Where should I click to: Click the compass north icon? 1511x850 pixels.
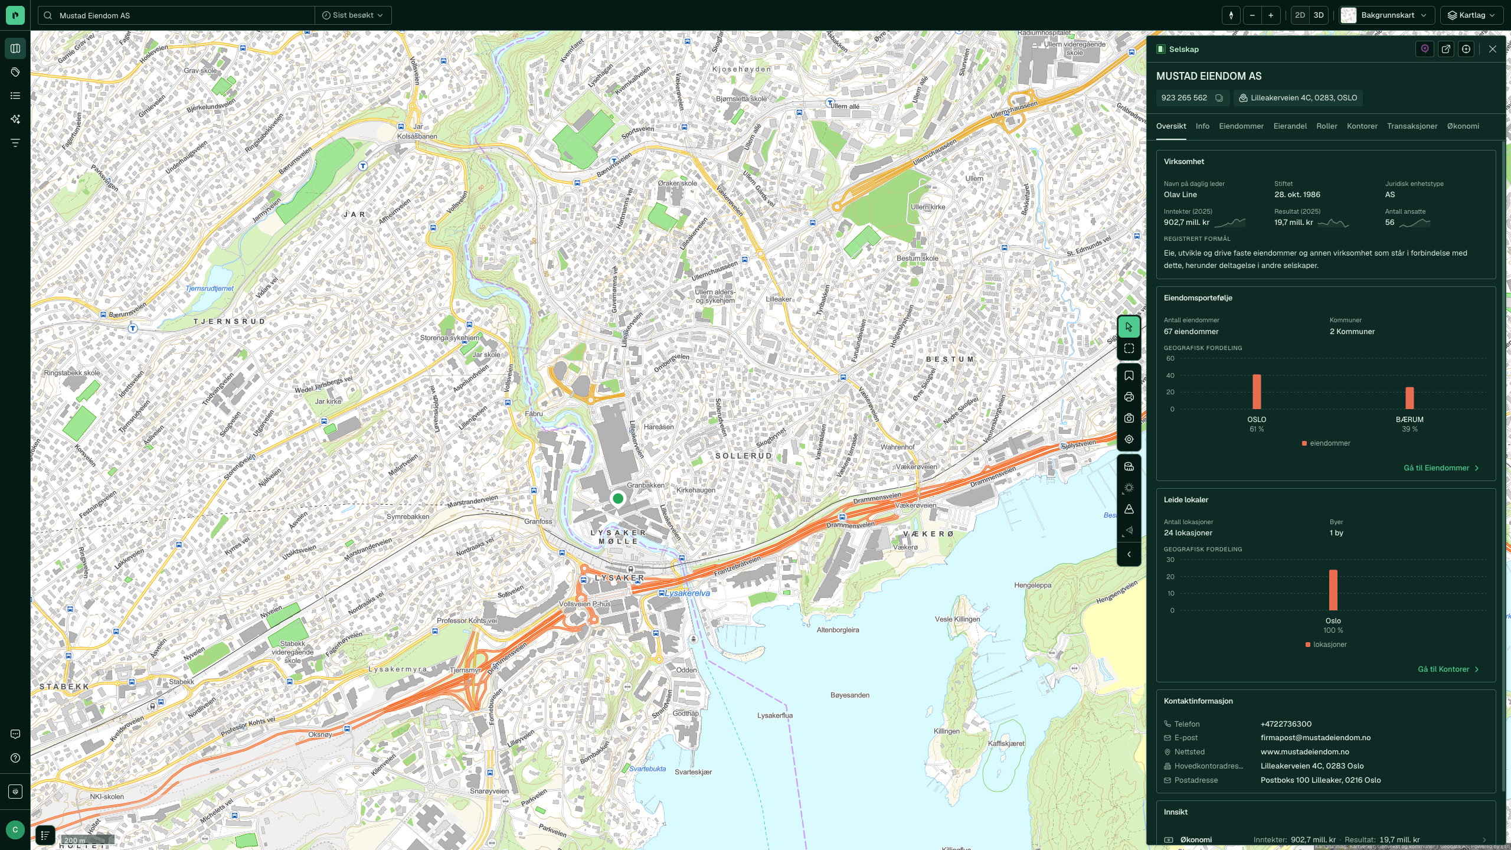(1231, 15)
